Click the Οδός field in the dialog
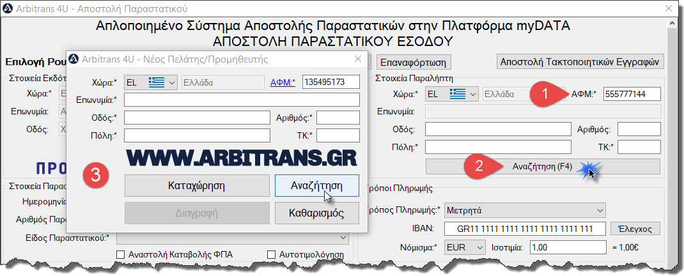The height and width of the screenshot is (276, 684). click(197, 118)
